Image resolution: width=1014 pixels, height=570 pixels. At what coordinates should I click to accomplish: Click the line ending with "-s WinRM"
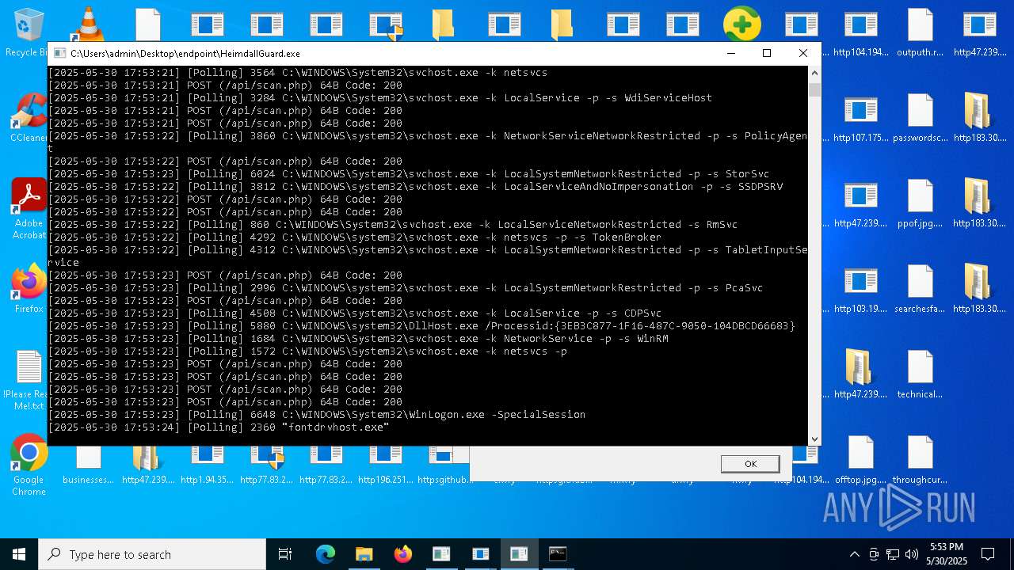point(358,339)
